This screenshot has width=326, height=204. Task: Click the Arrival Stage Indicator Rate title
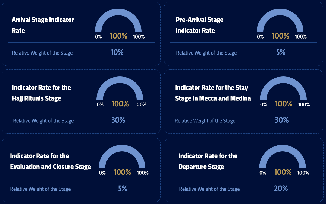tap(43, 25)
